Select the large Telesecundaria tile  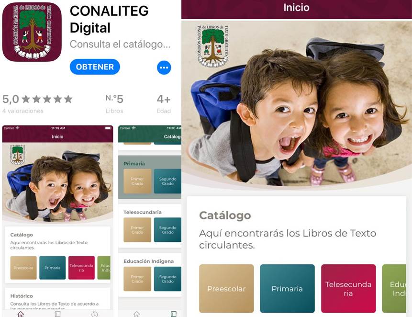(348, 289)
